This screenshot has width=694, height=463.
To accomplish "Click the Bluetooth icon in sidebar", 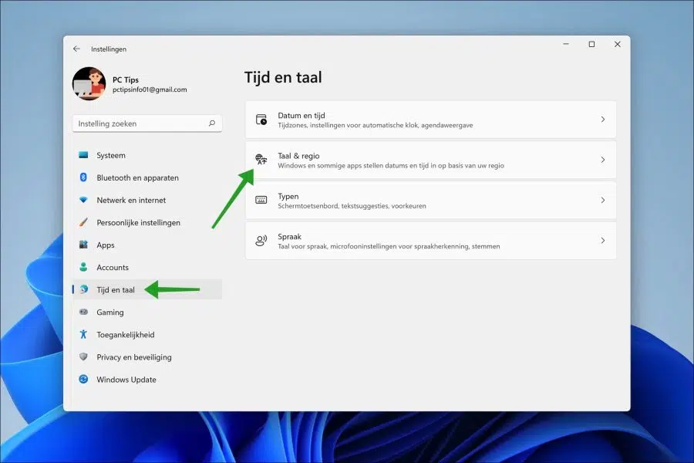I will 83,177.
